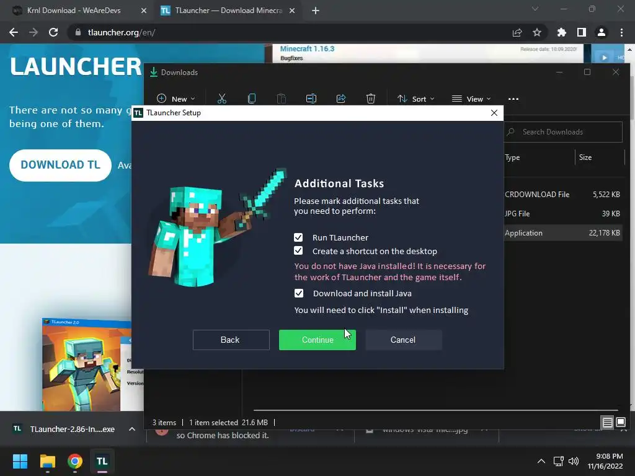Close the Krnl Download tab
This screenshot has width=635, height=476.
(144, 11)
